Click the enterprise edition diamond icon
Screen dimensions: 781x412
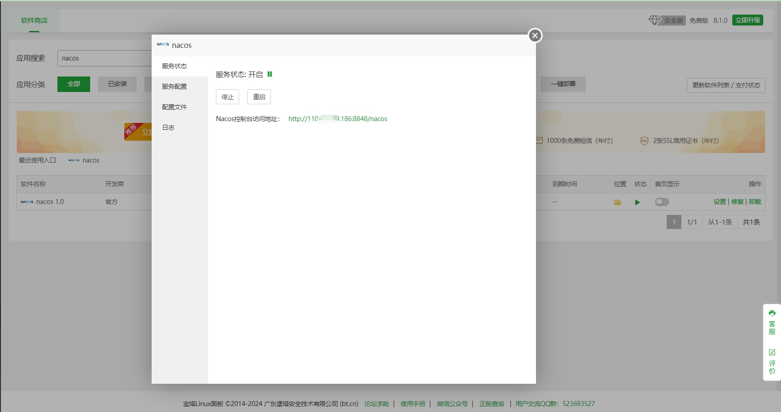click(x=654, y=20)
